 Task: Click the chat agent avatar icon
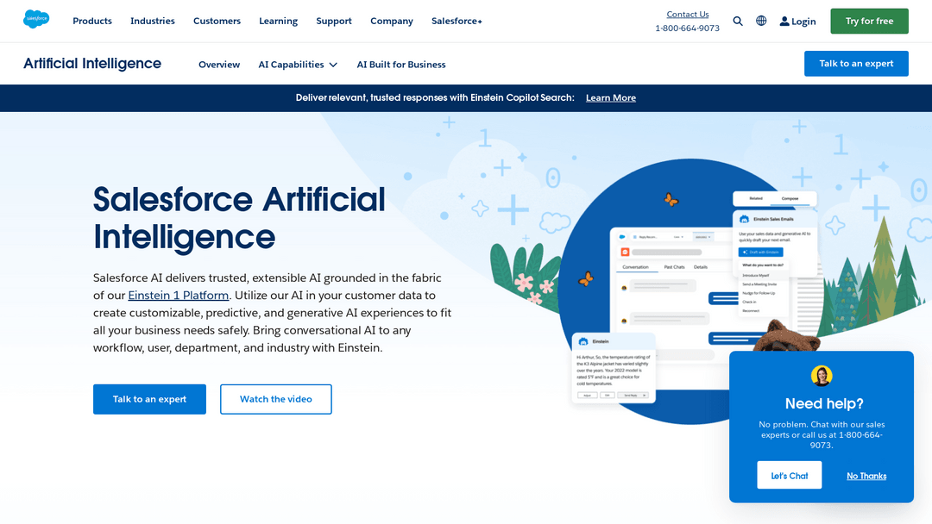822,376
